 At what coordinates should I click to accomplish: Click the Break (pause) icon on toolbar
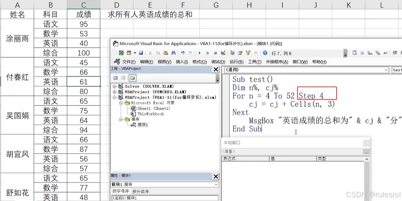click(207, 53)
